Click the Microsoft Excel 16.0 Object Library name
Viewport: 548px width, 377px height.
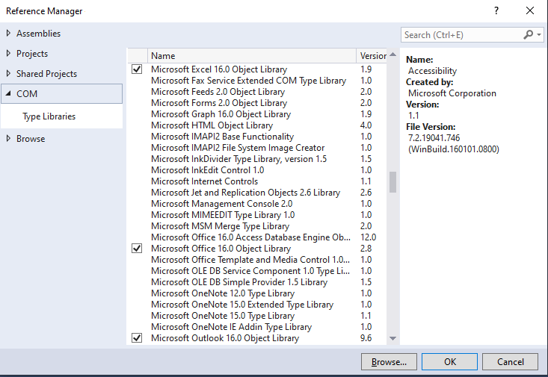coord(219,69)
